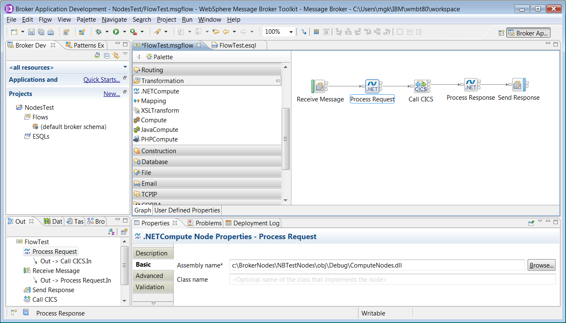Click the Debug bug icon

(x=99, y=32)
